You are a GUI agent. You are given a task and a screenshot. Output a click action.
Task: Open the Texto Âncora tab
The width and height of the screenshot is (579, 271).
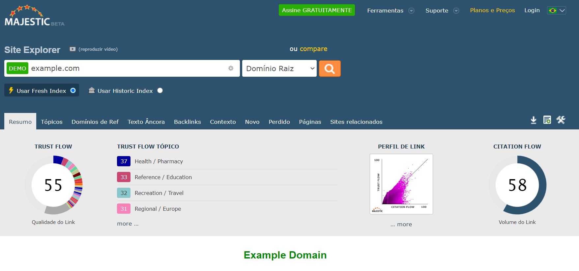point(146,122)
